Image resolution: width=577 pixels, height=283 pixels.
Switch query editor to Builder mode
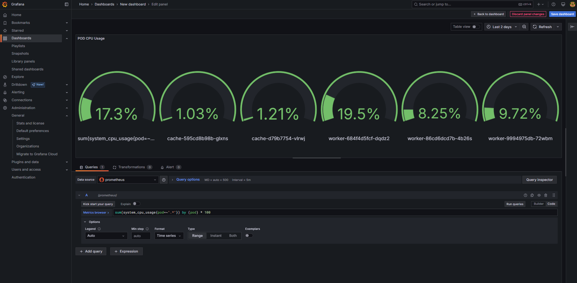[538, 204]
